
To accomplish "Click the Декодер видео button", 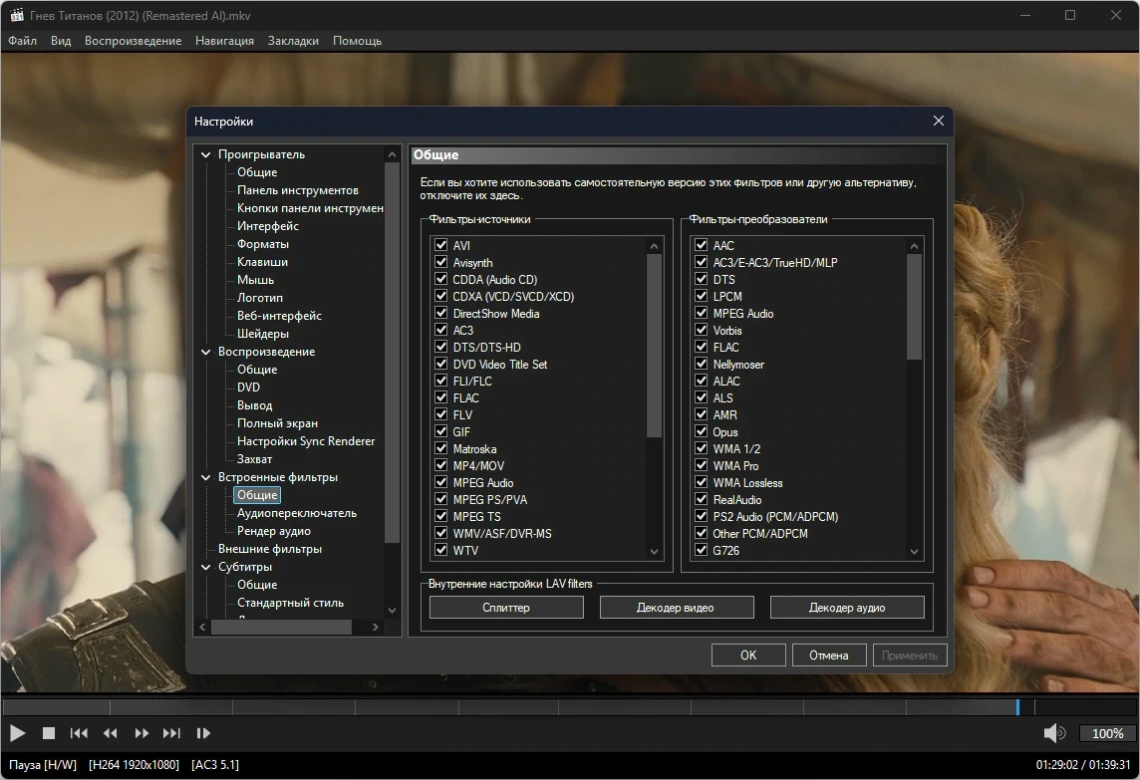I will 677,607.
